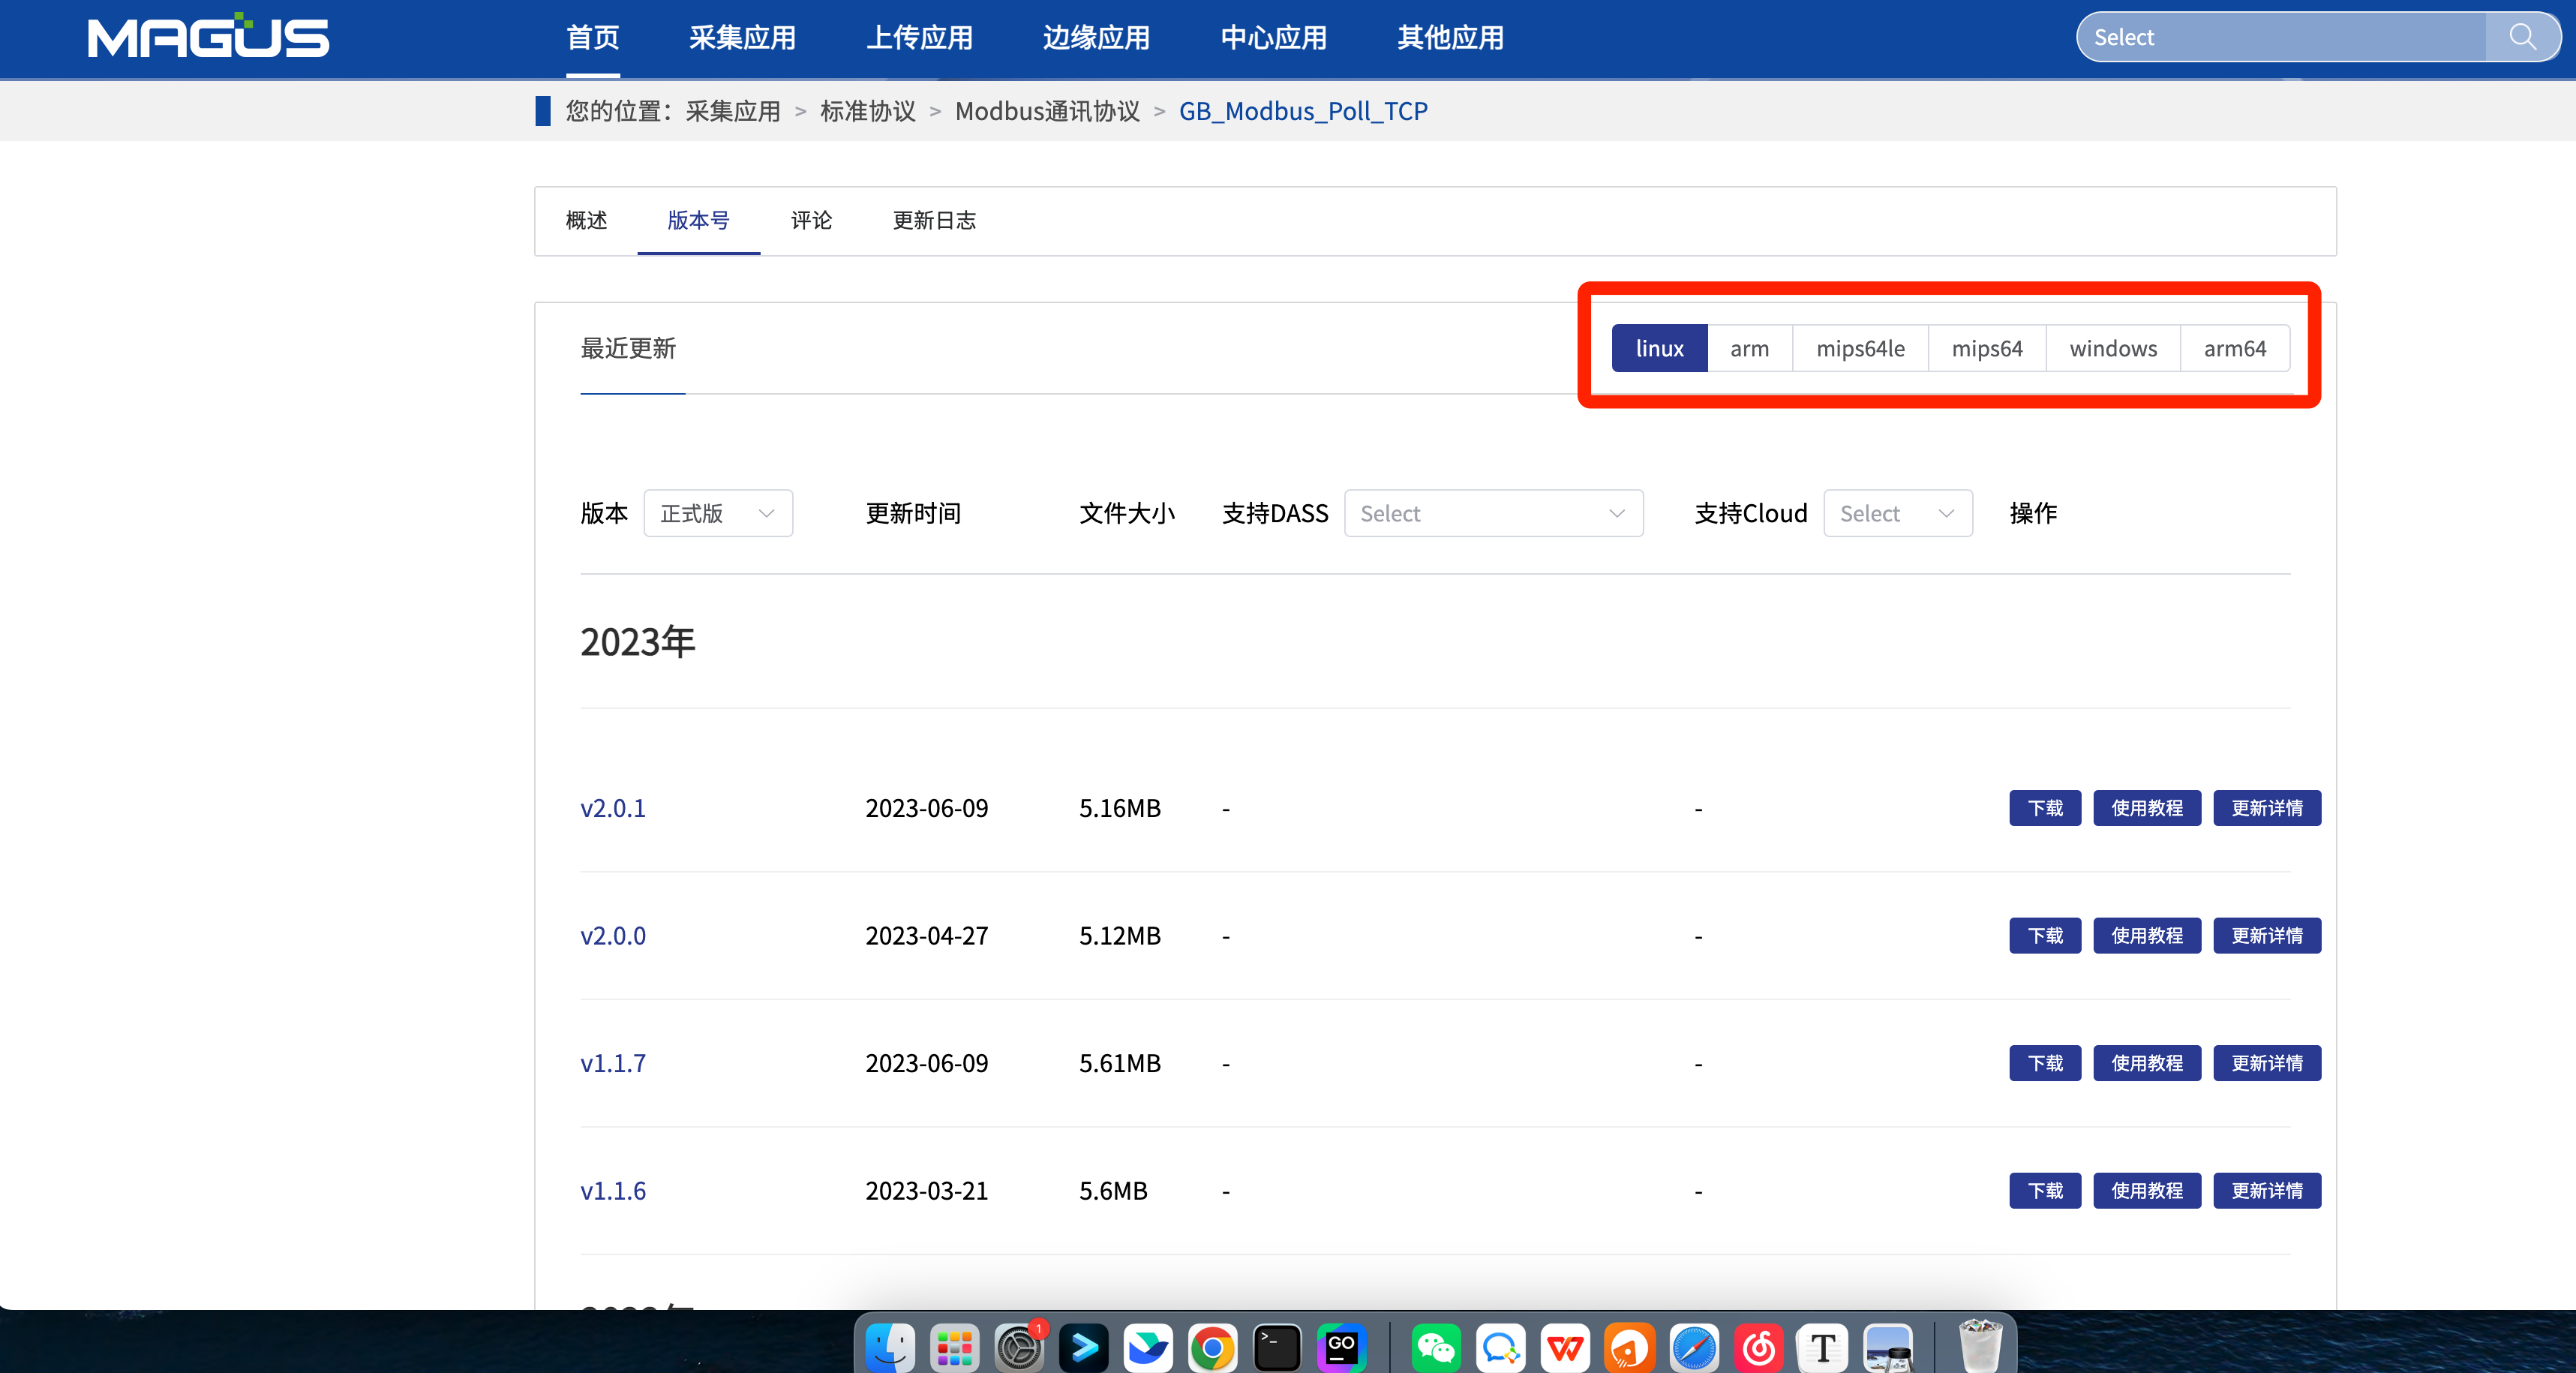Select the windows platform toggle
The height and width of the screenshot is (1373, 2576).
pyautogui.click(x=2113, y=348)
